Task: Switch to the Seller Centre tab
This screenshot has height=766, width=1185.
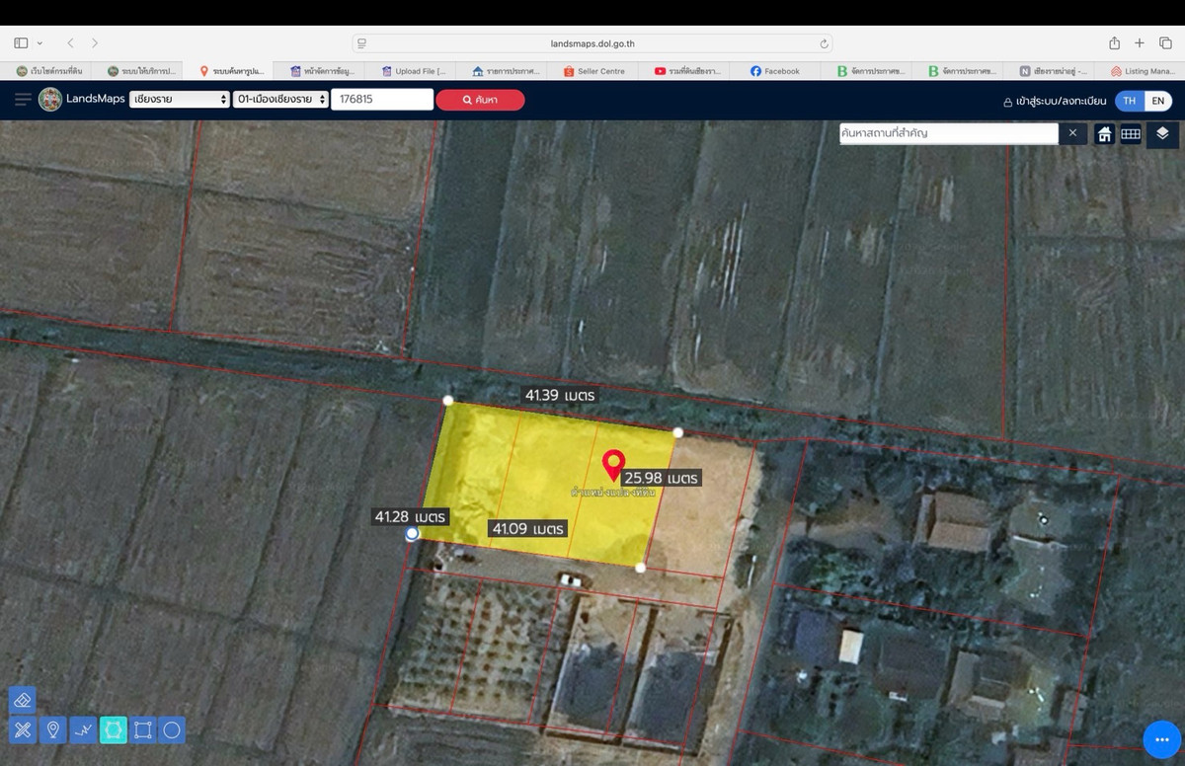Action: 594,71
